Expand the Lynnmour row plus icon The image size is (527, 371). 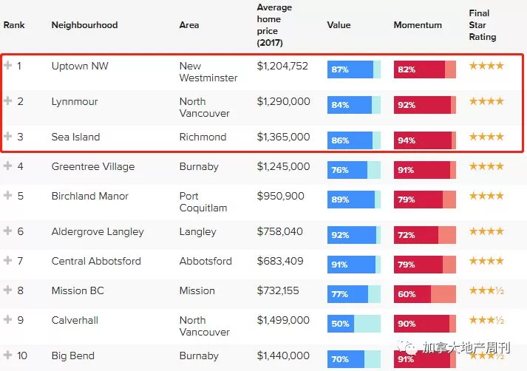click(x=7, y=101)
